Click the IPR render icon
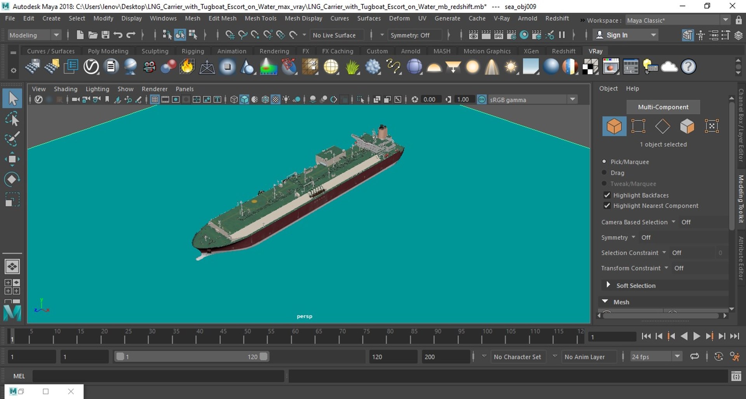 point(498,35)
